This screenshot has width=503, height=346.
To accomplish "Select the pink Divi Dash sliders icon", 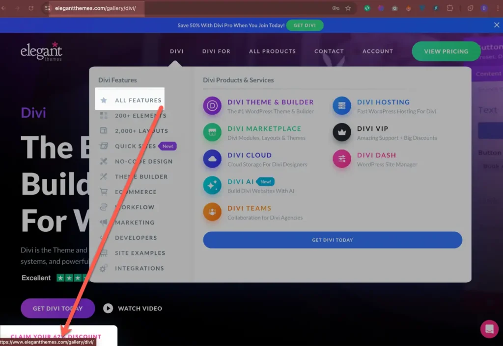I will pyautogui.click(x=342, y=159).
